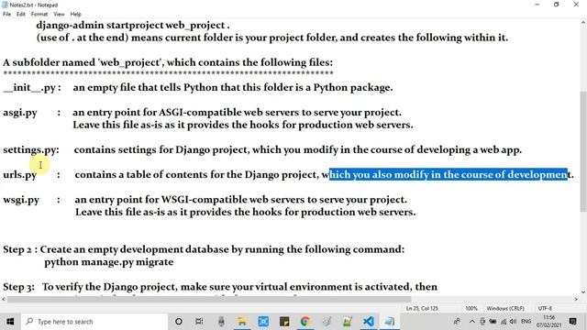Click the network icon in system tray
Image resolution: width=587 pixels, height=330 pixels.
(504, 322)
